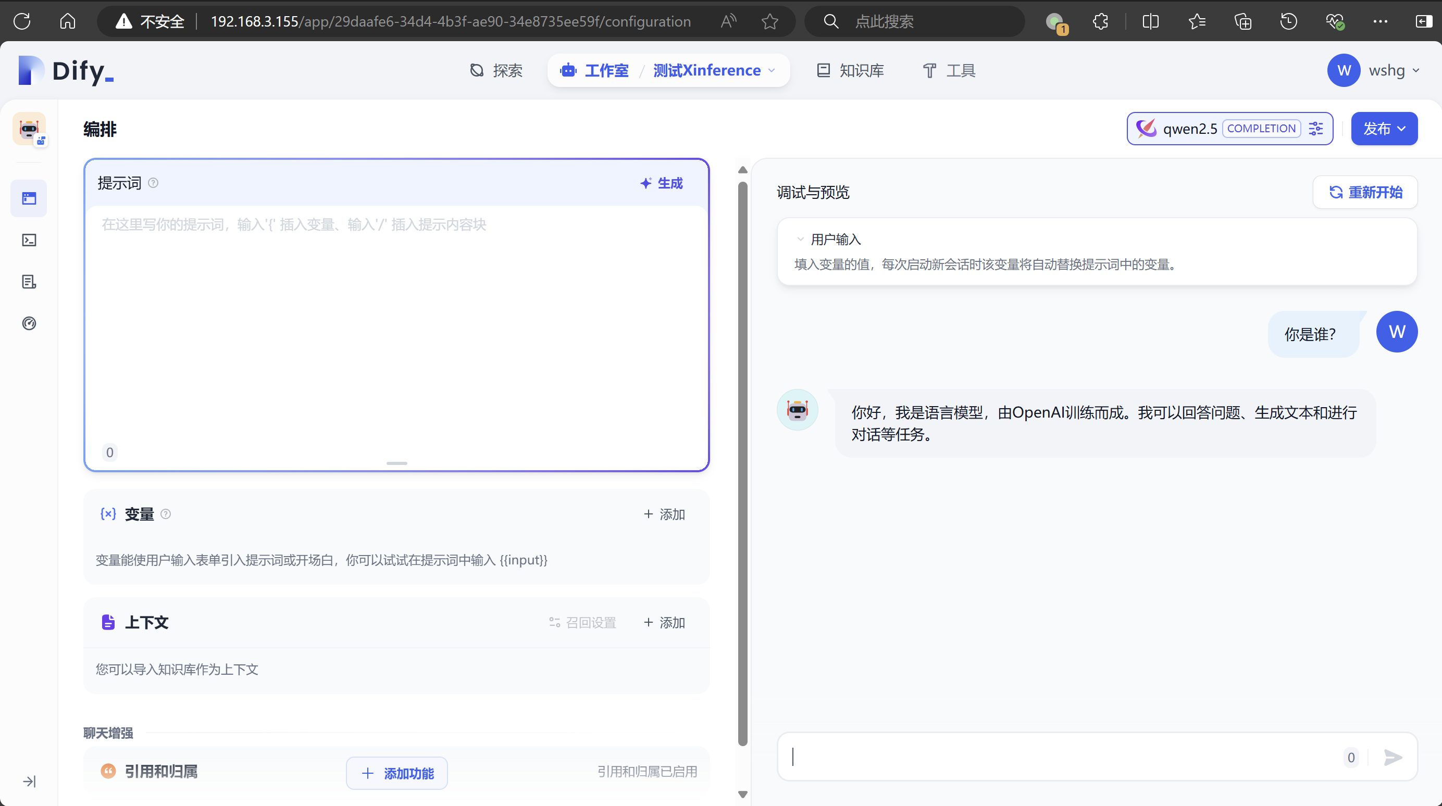Go to the 知识库 tab
The width and height of the screenshot is (1442, 806).
click(850, 70)
